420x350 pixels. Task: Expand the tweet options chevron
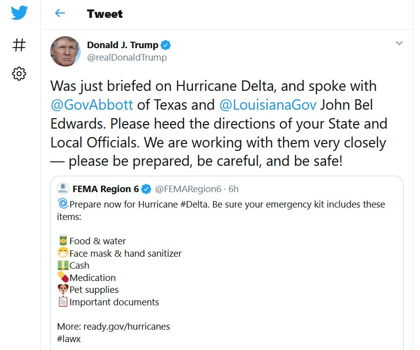[x=399, y=43]
